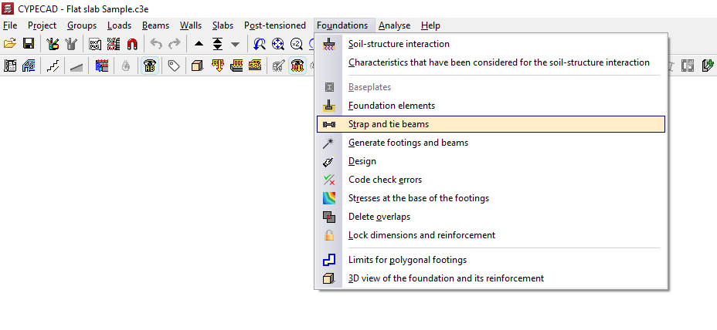Click the Save floppy disk icon
The width and height of the screenshot is (717, 330).
click(29, 44)
